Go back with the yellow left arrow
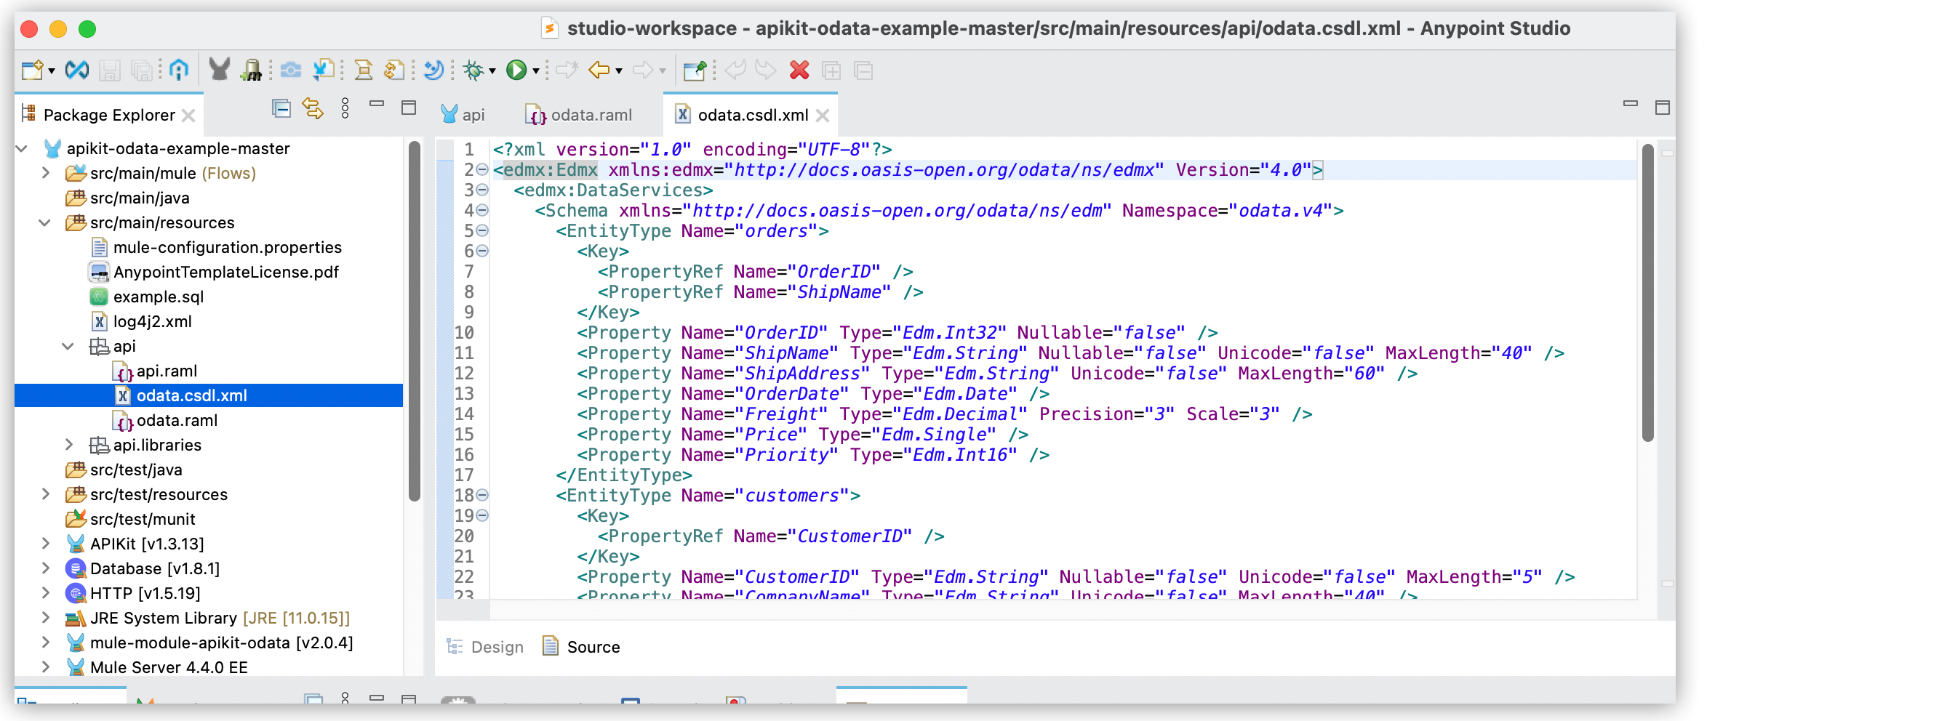 [599, 71]
